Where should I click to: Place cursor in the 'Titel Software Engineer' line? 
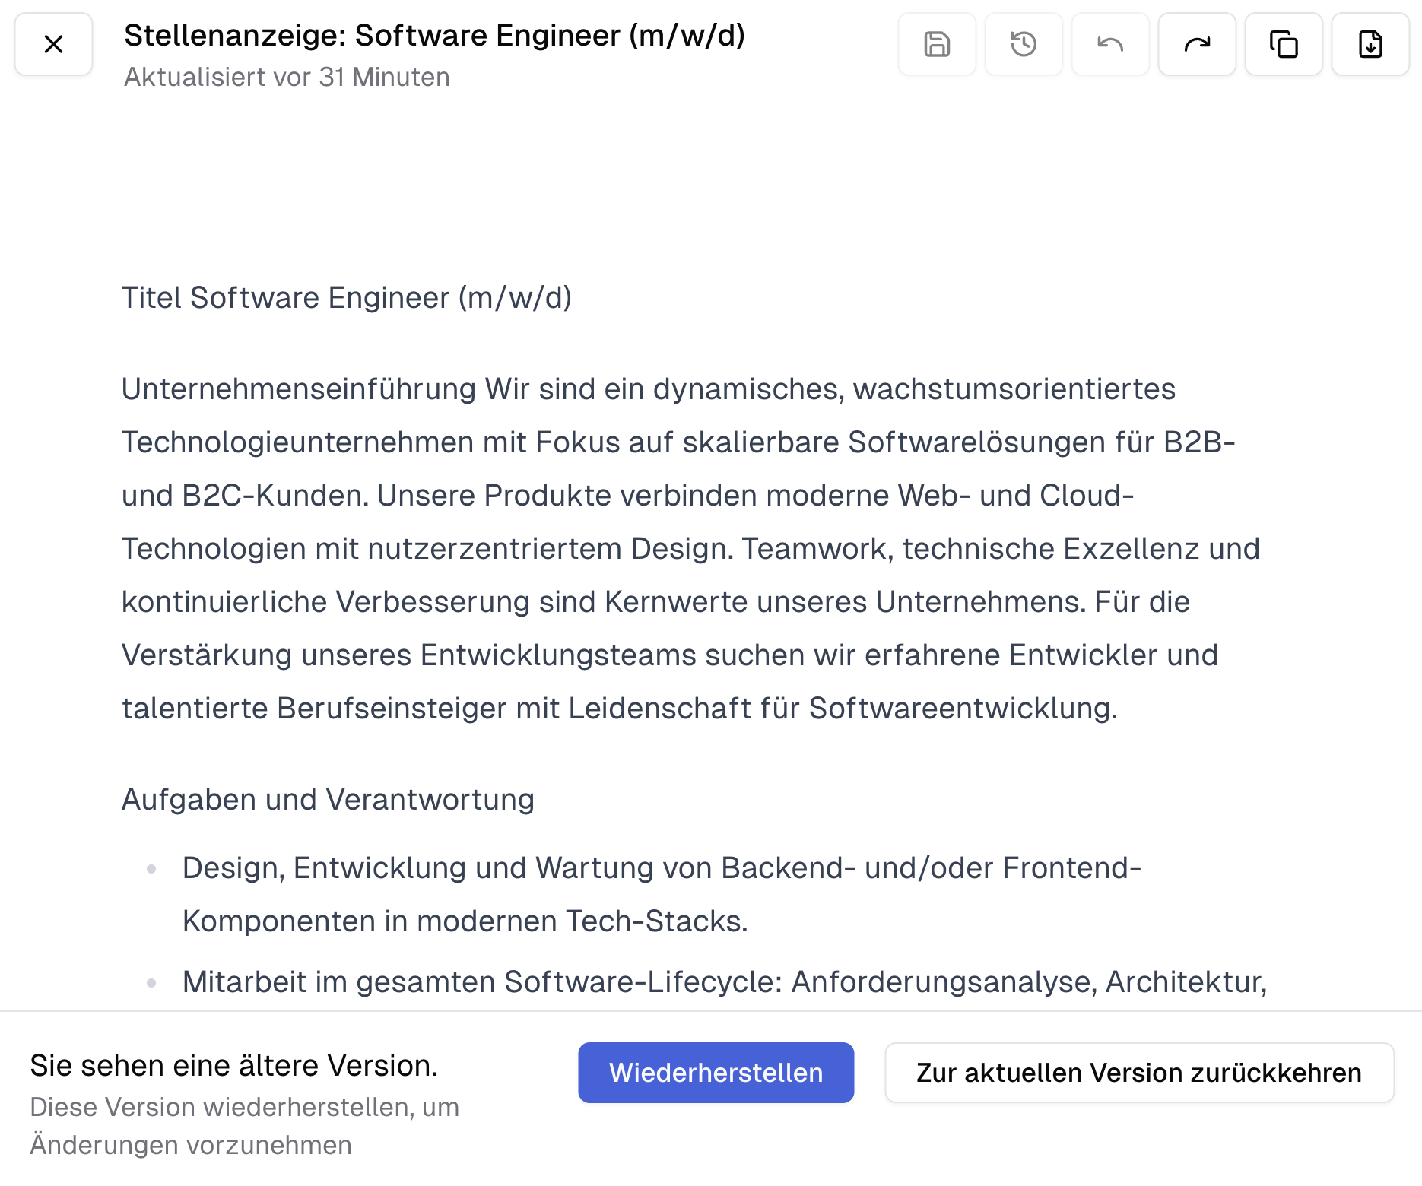346,297
